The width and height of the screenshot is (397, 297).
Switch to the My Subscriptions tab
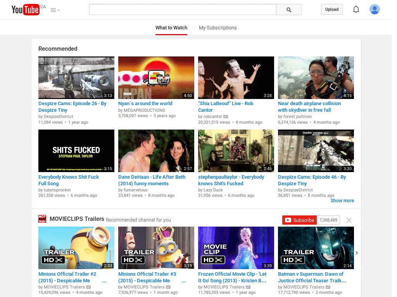click(217, 27)
